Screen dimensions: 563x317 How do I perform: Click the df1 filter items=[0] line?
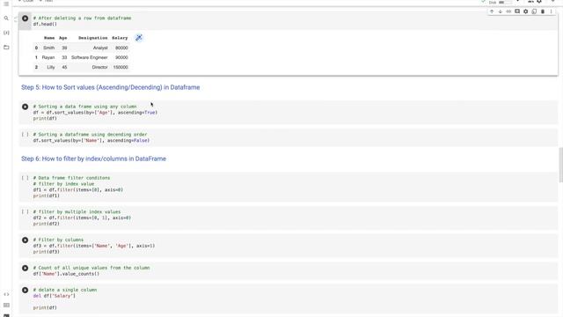pos(78,190)
